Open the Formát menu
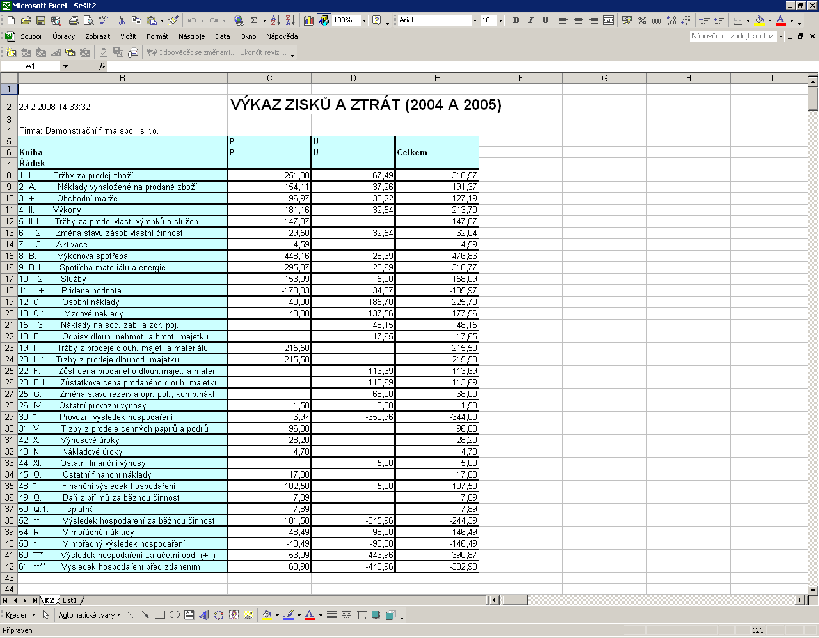The image size is (819, 638). tap(157, 37)
